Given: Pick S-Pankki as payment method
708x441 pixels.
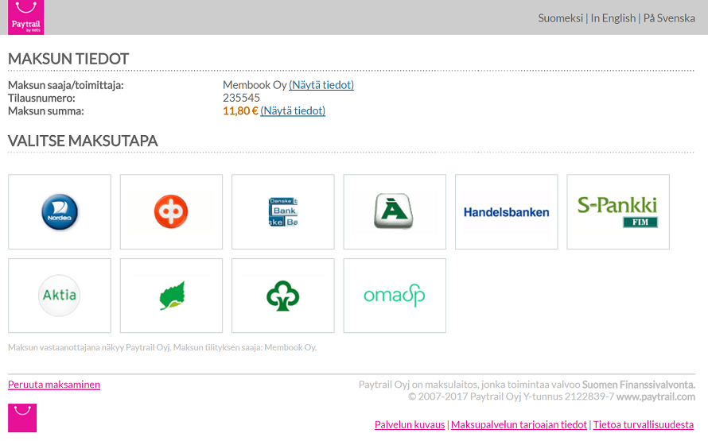Looking at the screenshot, I should (x=618, y=212).
